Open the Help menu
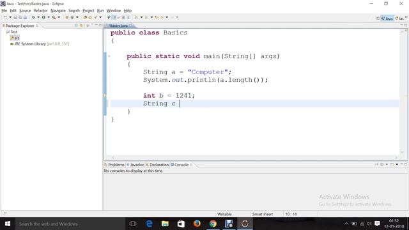 128,11
